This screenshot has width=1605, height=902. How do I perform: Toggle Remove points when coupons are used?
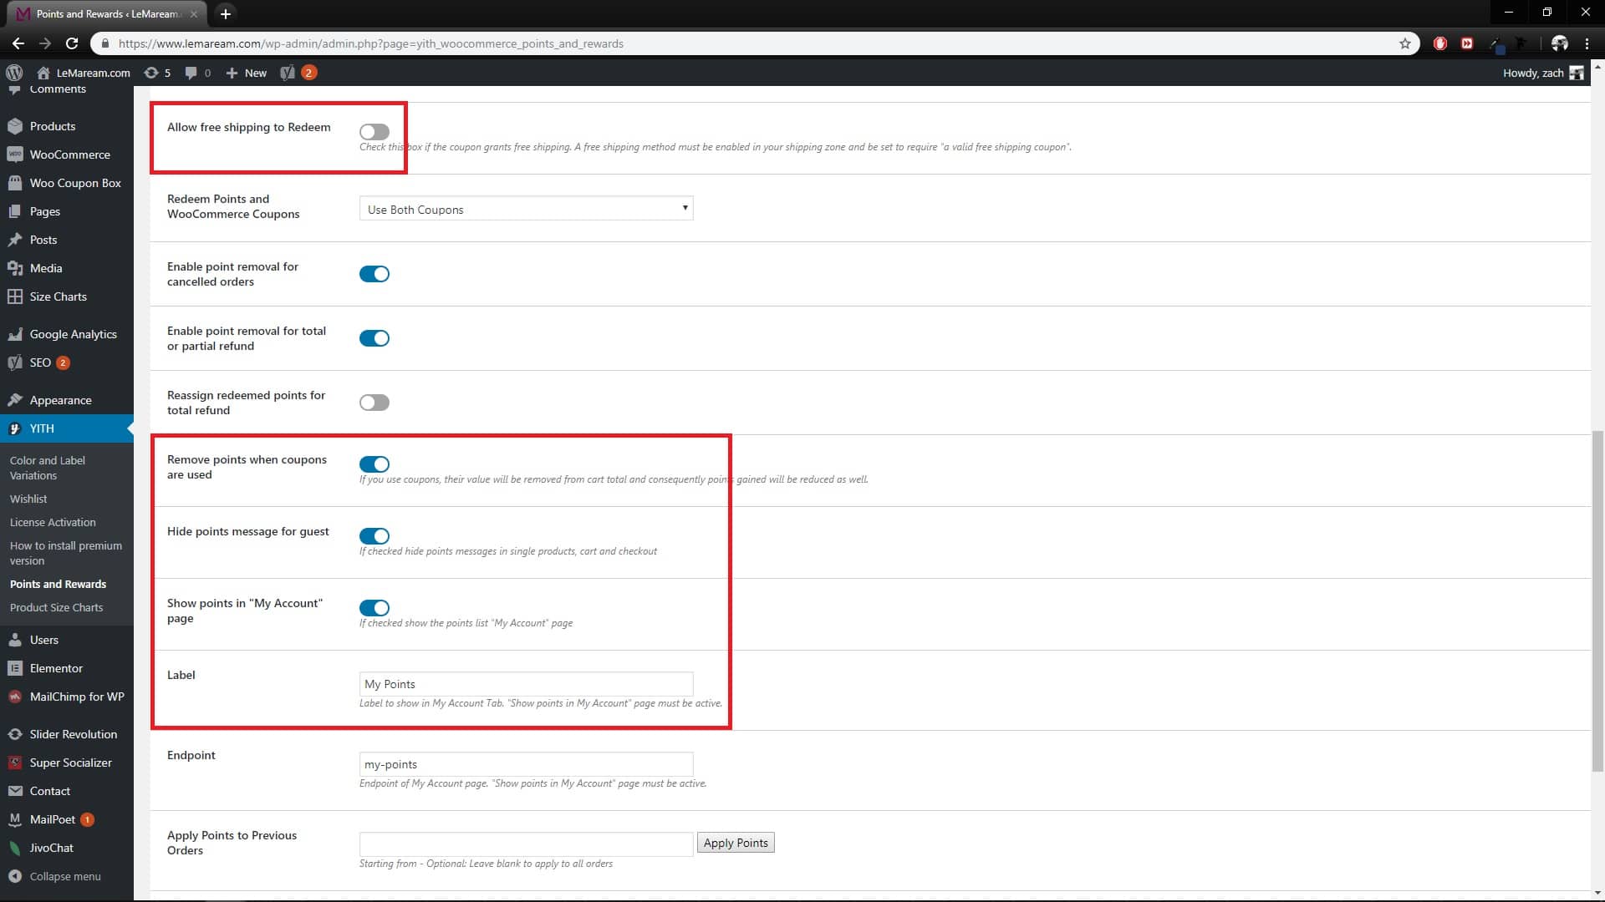[x=374, y=464]
